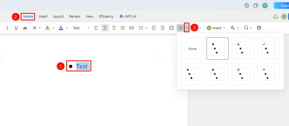This screenshot has width=289, height=126.
Task: Toggle center alignment button
Action: tap(105, 28)
